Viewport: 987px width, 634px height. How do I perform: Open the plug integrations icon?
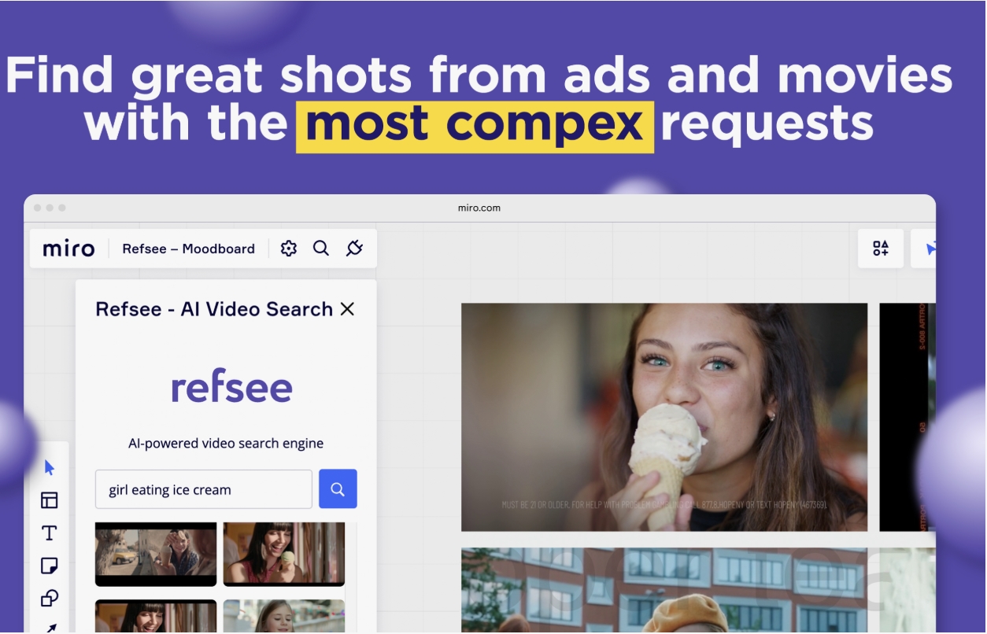pos(354,249)
